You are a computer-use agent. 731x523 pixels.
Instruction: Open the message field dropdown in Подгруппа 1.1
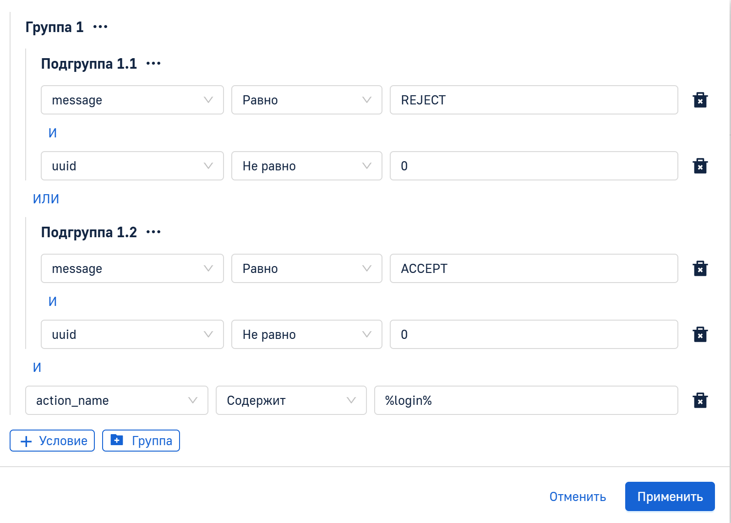pyautogui.click(x=132, y=100)
